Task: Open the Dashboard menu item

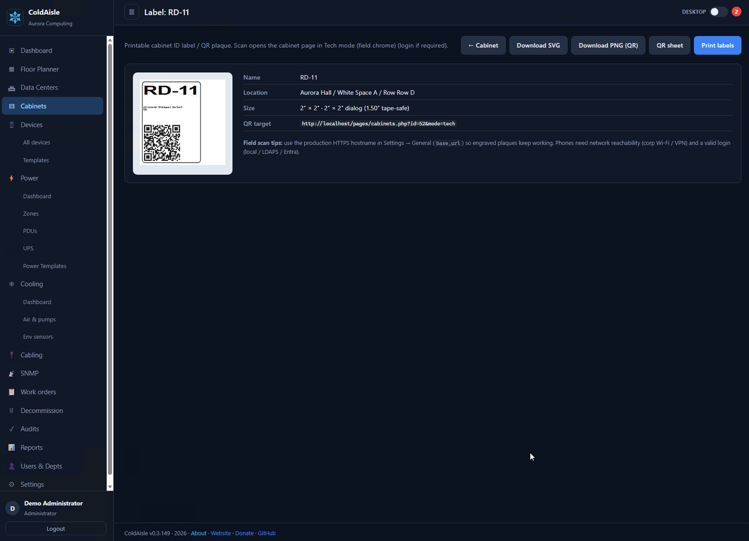Action: pos(52,51)
